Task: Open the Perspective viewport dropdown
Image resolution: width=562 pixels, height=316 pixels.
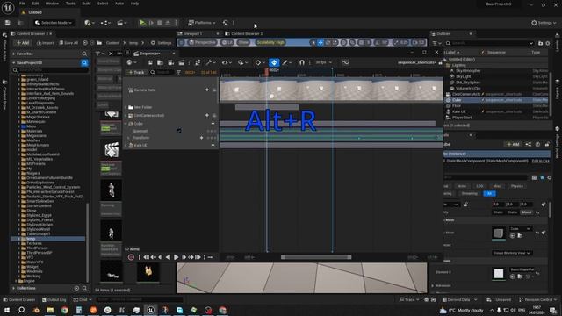Action: pyautogui.click(x=203, y=43)
